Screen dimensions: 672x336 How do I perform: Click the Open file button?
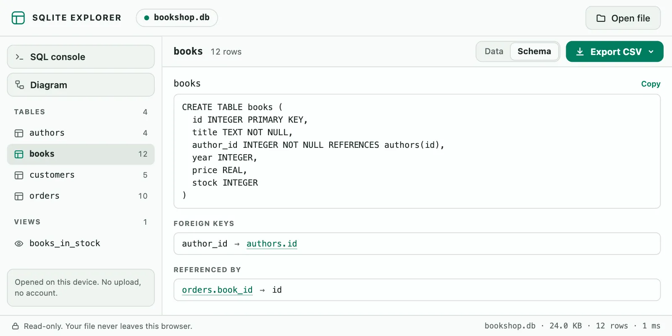pyautogui.click(x=623, y=18)
